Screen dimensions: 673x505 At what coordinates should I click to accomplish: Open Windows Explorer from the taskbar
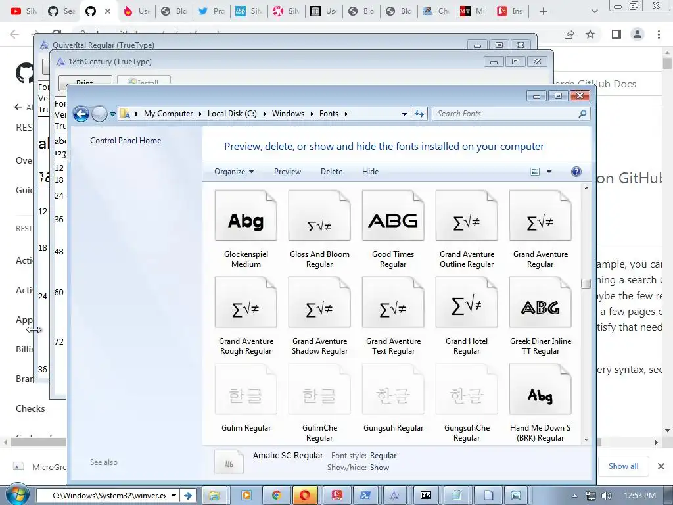(x=214, y=495)
